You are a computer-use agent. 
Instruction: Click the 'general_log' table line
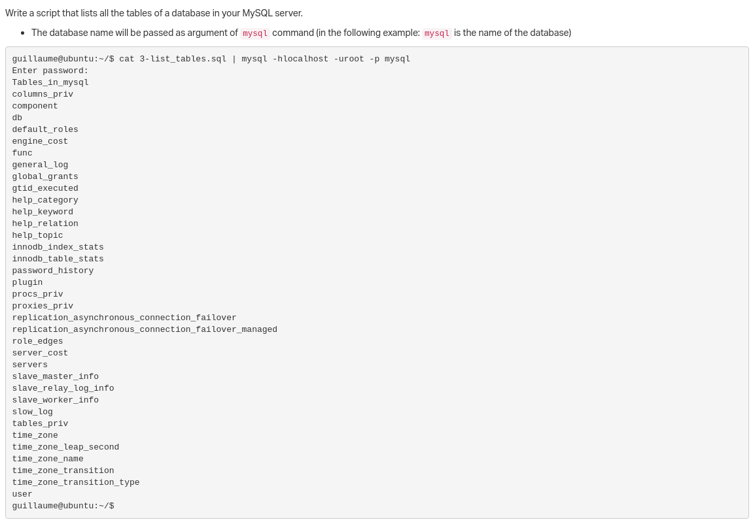click(40, 165)
